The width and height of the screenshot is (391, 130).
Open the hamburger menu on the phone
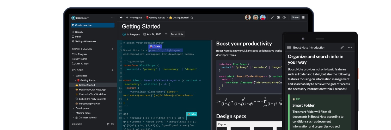click(x=289, y=48)
